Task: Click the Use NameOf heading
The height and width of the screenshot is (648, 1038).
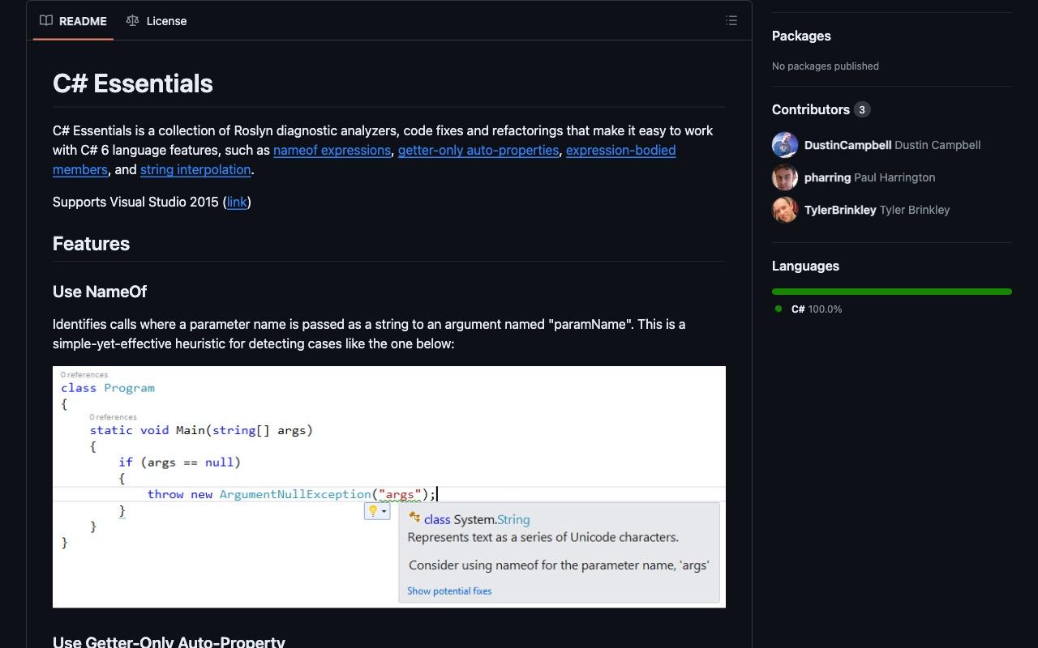Action: [100, 292]
